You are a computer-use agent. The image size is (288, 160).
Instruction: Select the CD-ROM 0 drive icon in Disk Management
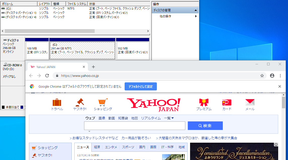click(5, 65)
